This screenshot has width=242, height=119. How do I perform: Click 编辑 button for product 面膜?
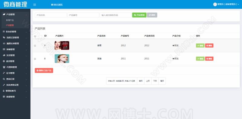200,58
